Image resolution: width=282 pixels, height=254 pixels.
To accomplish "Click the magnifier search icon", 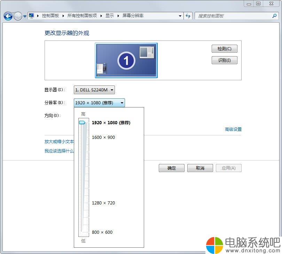I will point(274,16).
